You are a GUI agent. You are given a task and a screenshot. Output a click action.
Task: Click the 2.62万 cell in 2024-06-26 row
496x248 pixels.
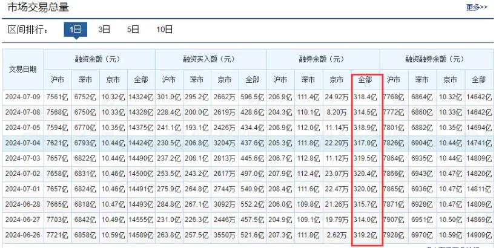click(337, 235)
